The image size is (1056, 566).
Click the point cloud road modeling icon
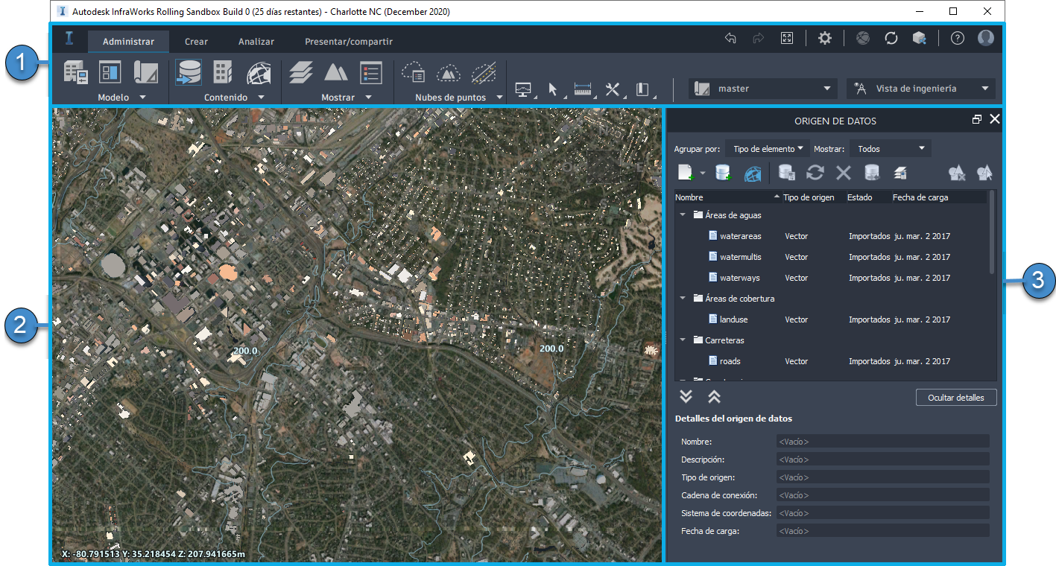(x=484, y=72)
